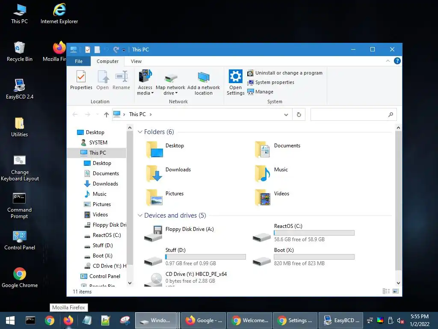Select the Downloads folder in the content pane
Screen dimensions: 438x329
pos(168,173)
